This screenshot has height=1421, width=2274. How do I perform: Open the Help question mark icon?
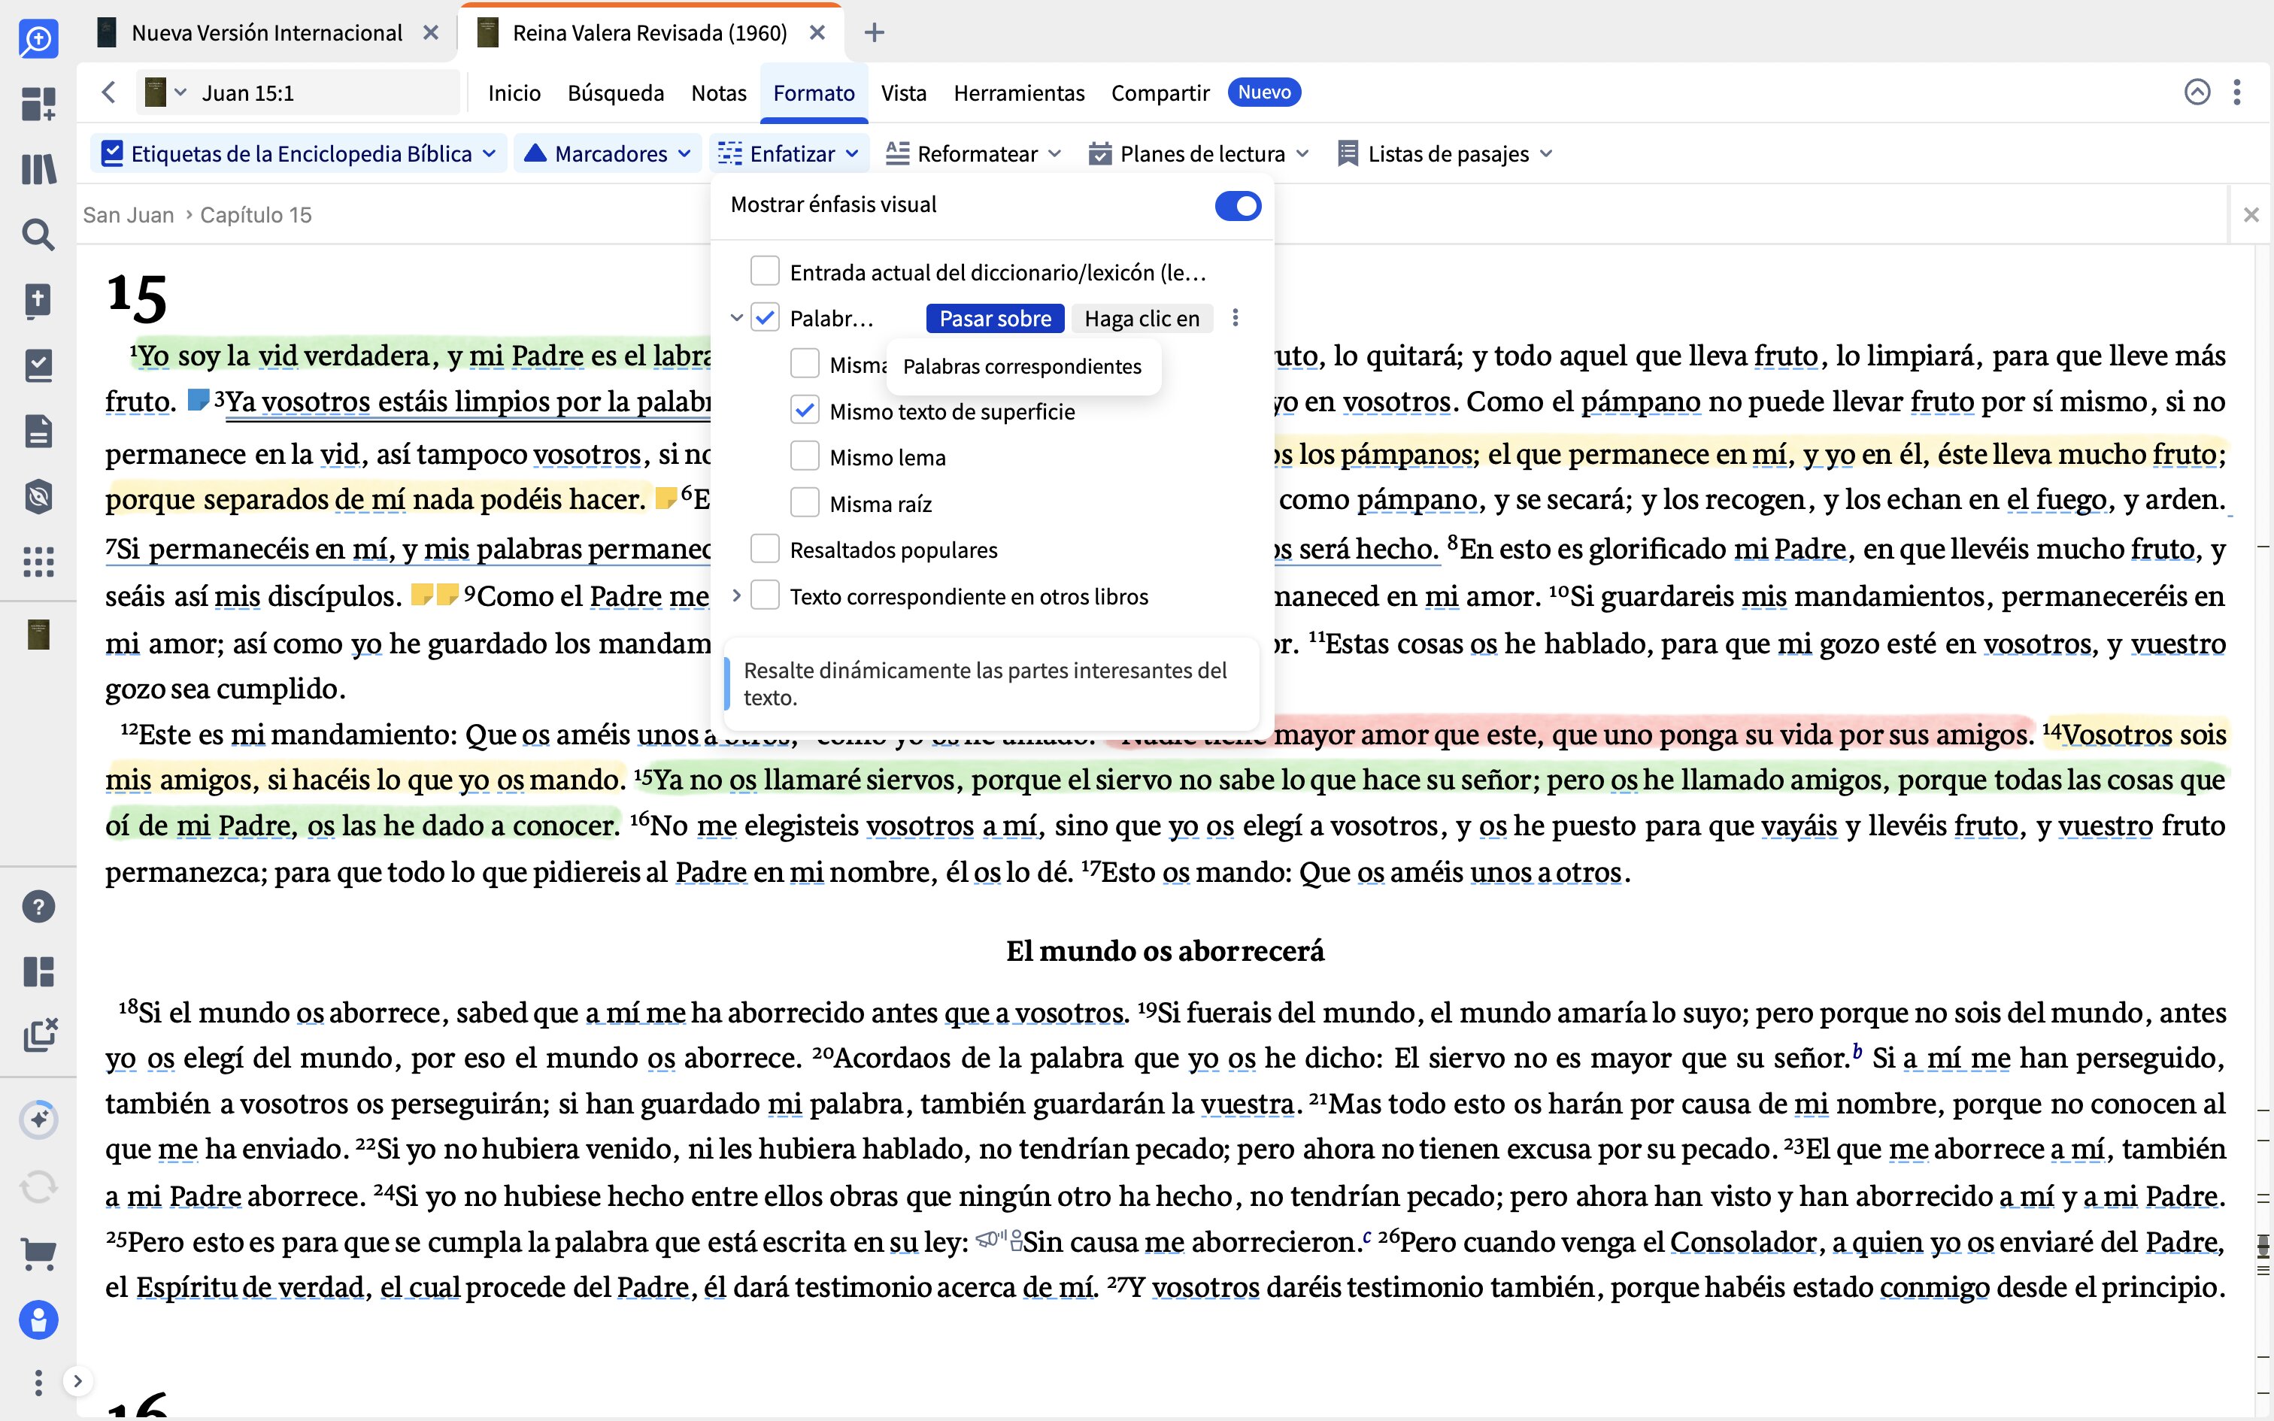(38, 907)
